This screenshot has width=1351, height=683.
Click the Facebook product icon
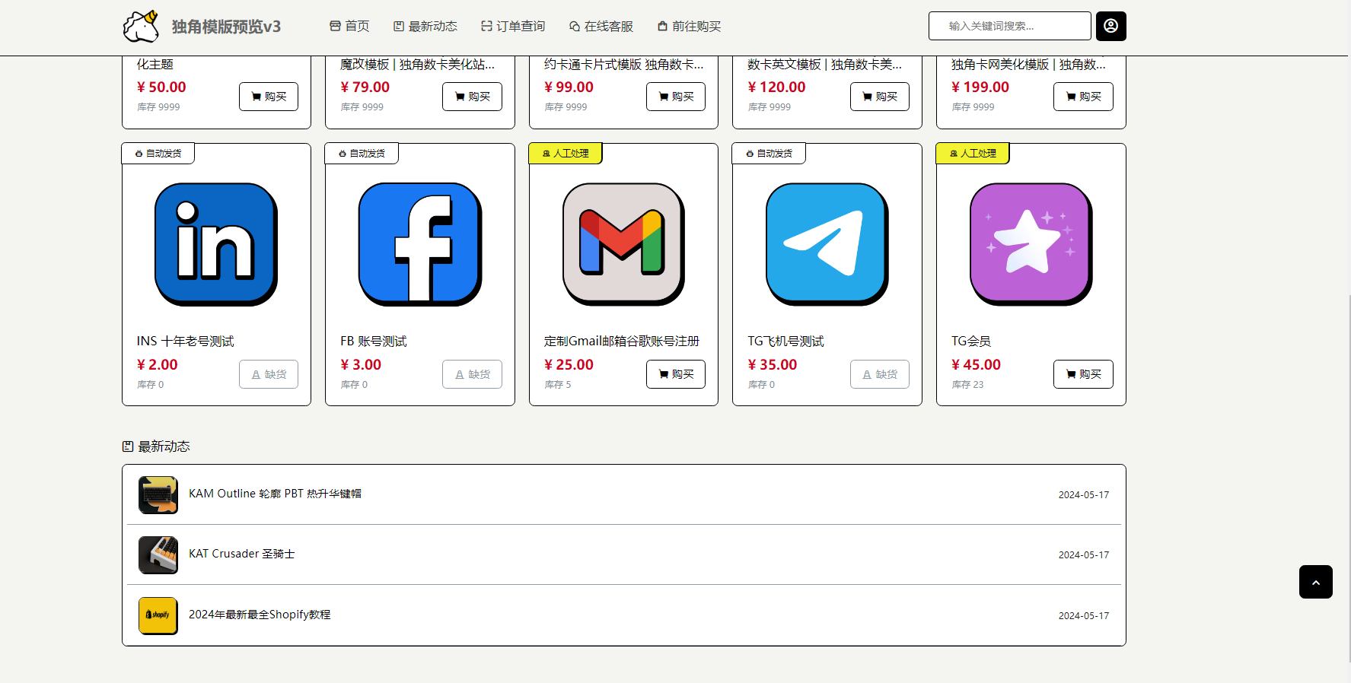click(420, 244)
